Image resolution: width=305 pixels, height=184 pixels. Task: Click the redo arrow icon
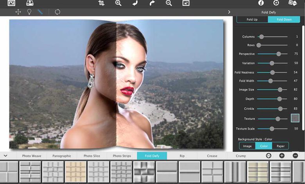[x=152, y=3]
